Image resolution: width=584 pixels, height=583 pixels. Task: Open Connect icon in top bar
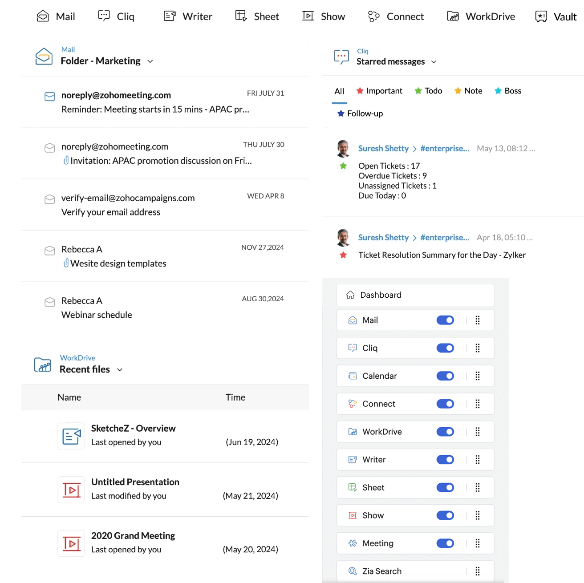point(374,16)
